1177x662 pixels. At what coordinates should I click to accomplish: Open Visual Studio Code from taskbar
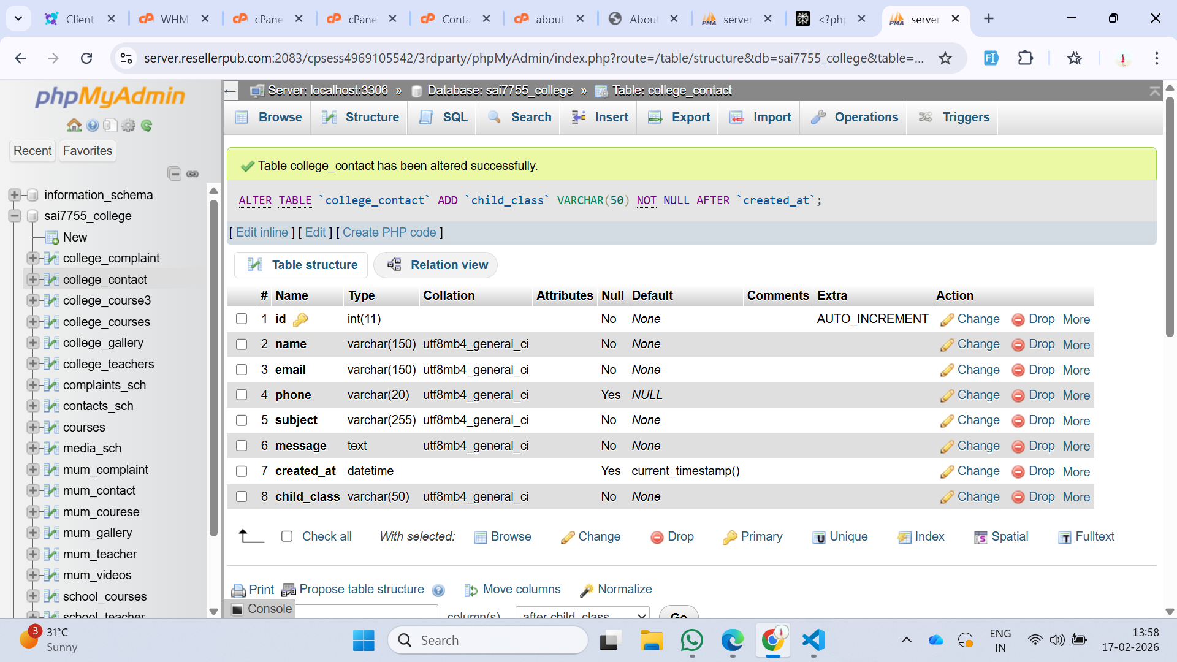click(x=813, y=641)
